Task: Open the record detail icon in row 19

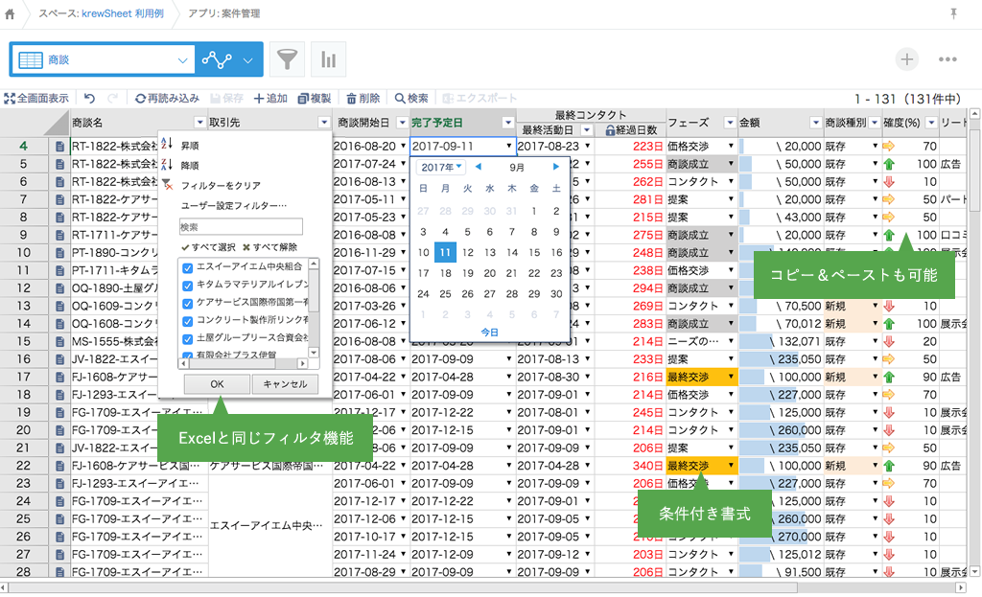Action: (59, 412)
